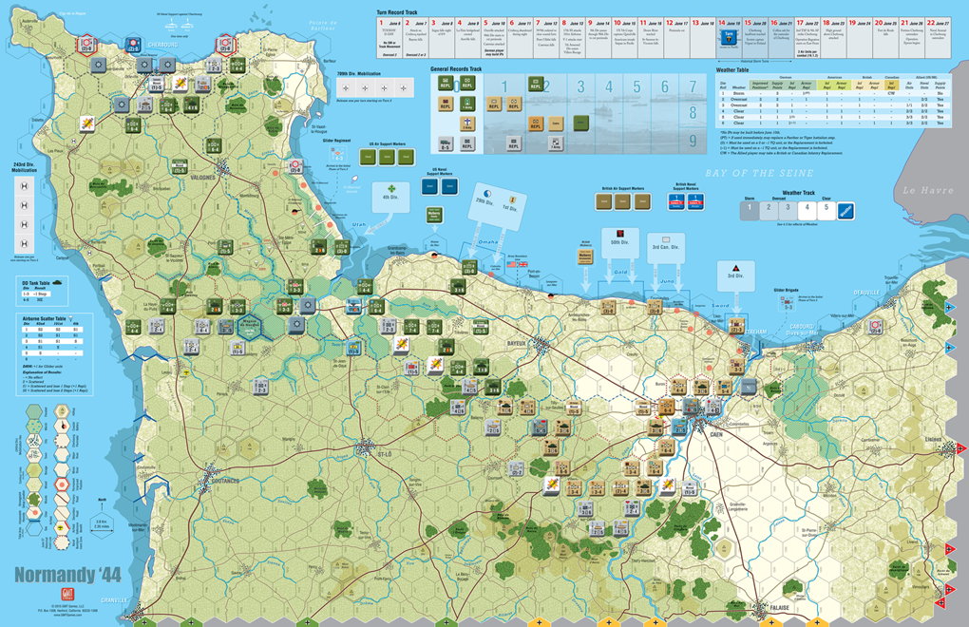The image size is (969, 627).
Task: Click the CHERBOURG city label
Action: [x=162, y=45]
